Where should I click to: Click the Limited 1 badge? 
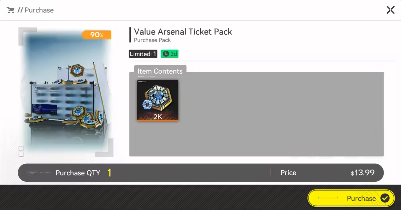click(143, 54)
